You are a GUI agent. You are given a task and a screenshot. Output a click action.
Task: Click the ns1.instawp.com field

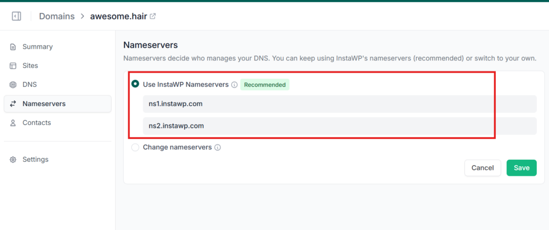[x=339, y=104]
